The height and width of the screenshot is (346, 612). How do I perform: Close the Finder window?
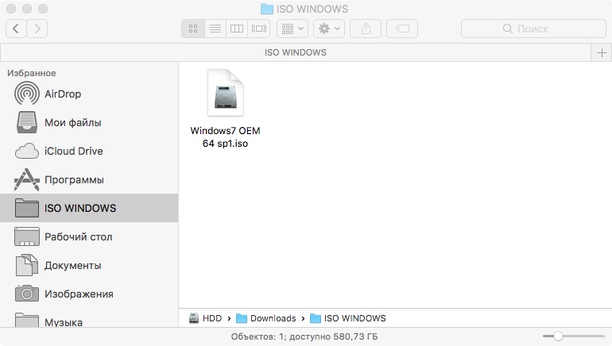pos(11,9)
